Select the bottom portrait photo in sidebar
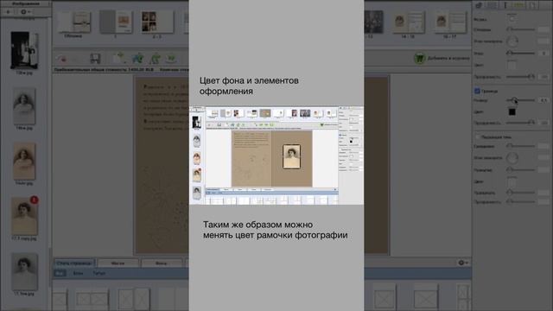 (x=24, y=271)
